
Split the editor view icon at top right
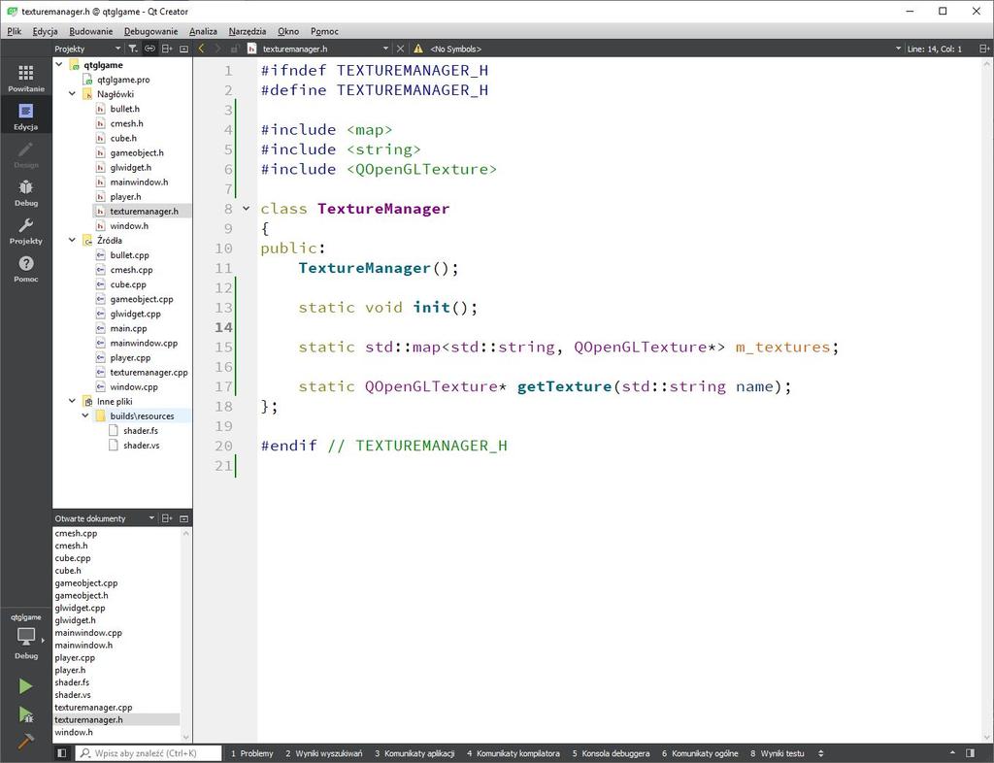tap(984, 49)
